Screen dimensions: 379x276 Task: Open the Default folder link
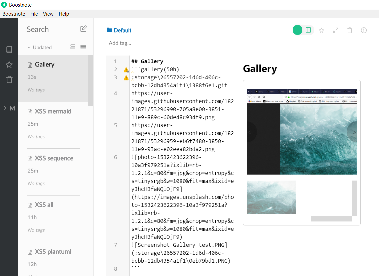tap(119, 30)
